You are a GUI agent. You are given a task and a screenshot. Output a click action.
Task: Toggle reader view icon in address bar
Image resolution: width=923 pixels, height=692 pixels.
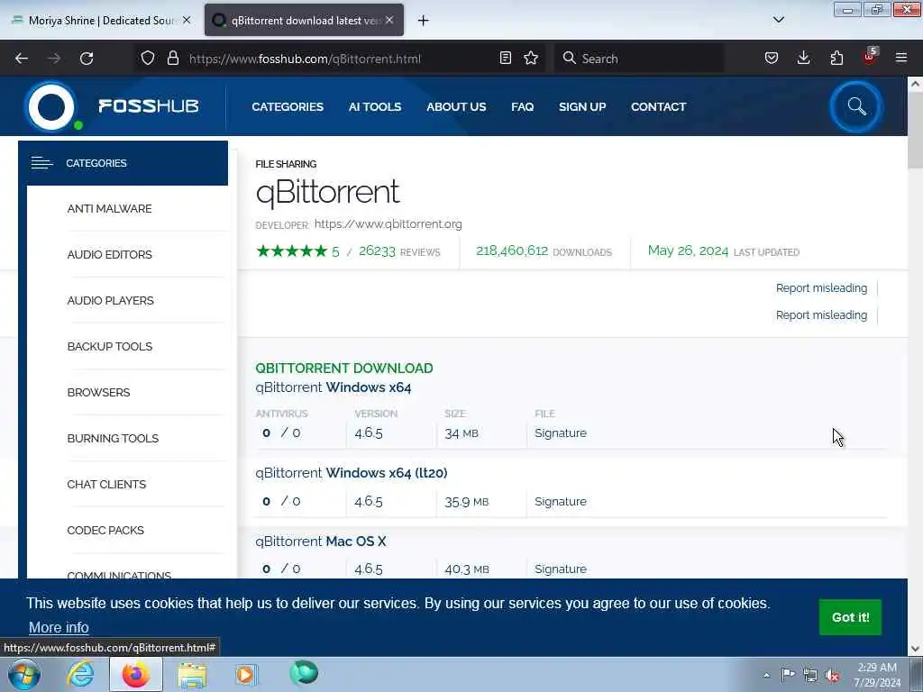coord(505,59)
